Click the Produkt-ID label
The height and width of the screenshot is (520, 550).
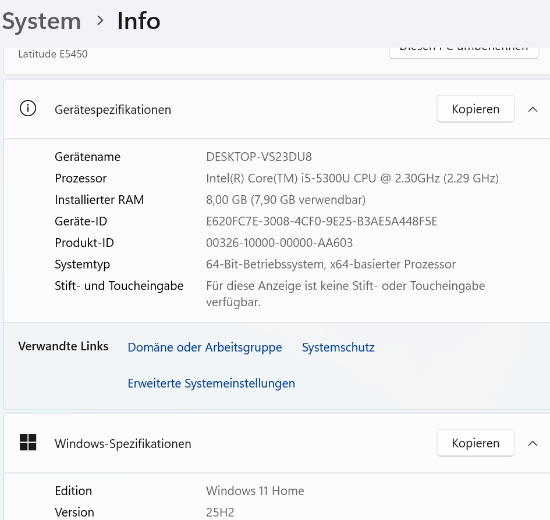pos(84,243)
